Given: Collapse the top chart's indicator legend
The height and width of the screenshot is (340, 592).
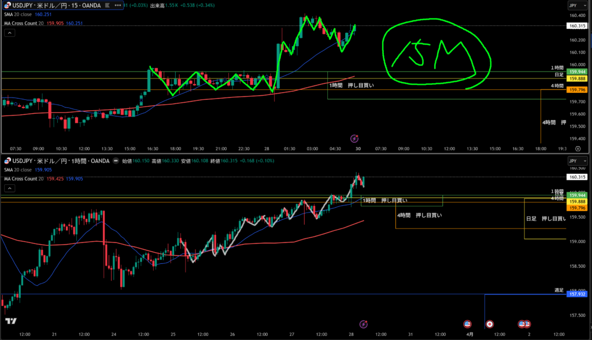Looking at the screenshot, I should [9, 33].
